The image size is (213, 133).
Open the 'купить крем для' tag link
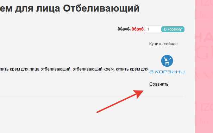pos(132,69)
